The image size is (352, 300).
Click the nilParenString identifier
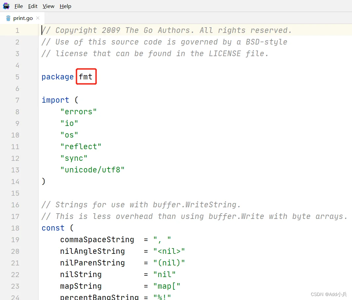93,263
